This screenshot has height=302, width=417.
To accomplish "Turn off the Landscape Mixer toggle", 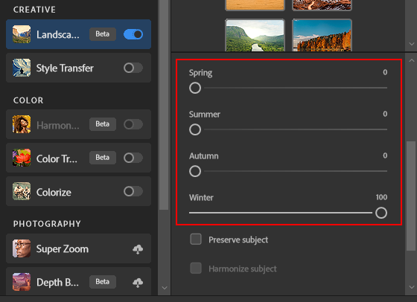I will point(133,34).
